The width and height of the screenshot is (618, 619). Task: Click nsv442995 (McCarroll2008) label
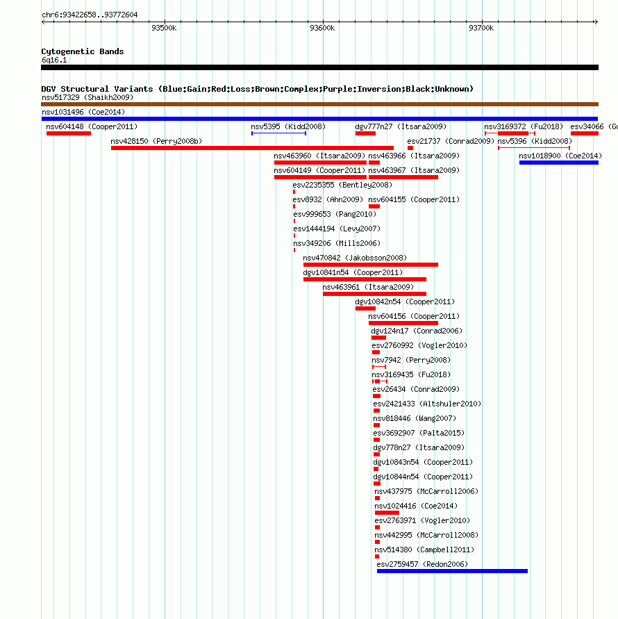point(426,536)
